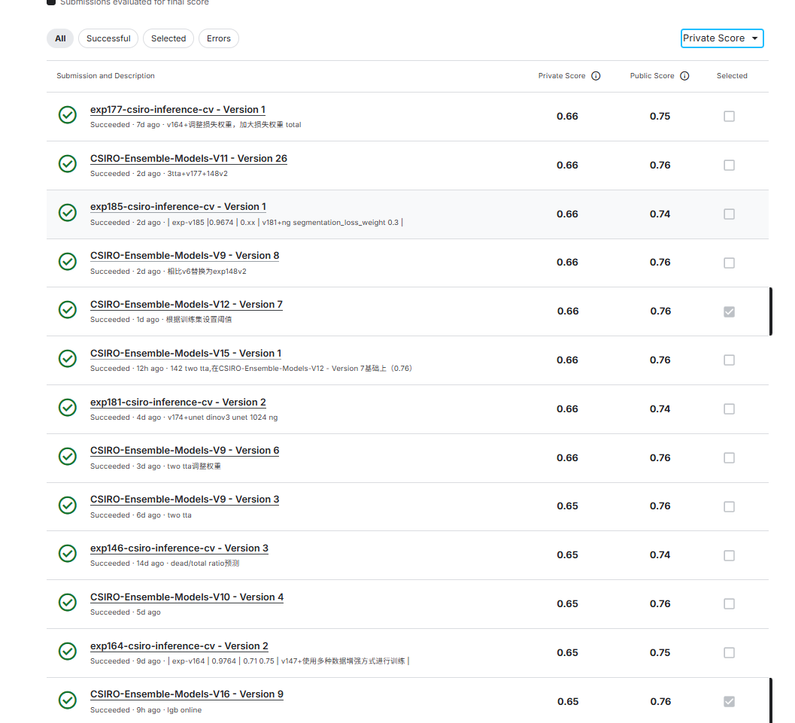Open exp164-csiro-inference-cv - Version 2 link

point(179,646)
